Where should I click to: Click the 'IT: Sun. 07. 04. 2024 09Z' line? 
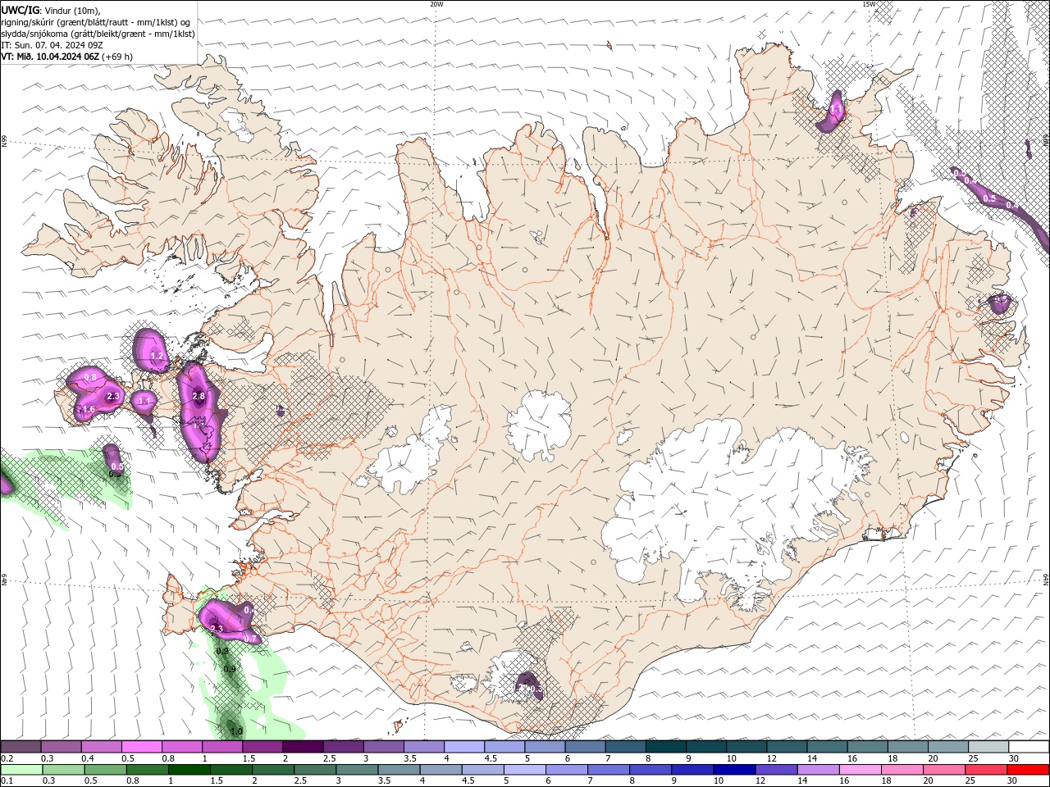click(x=52, y=45)
